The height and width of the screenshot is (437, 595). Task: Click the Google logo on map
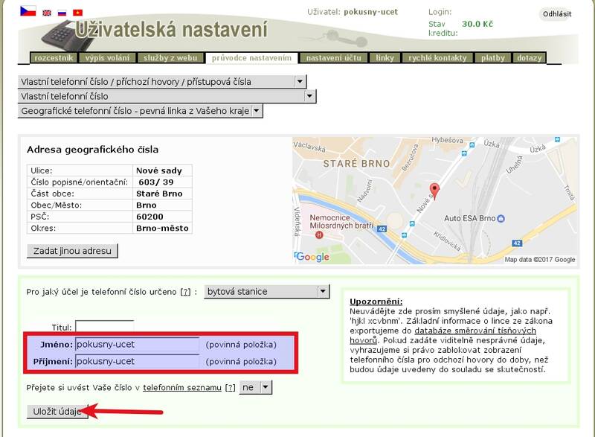coord(312,257)
